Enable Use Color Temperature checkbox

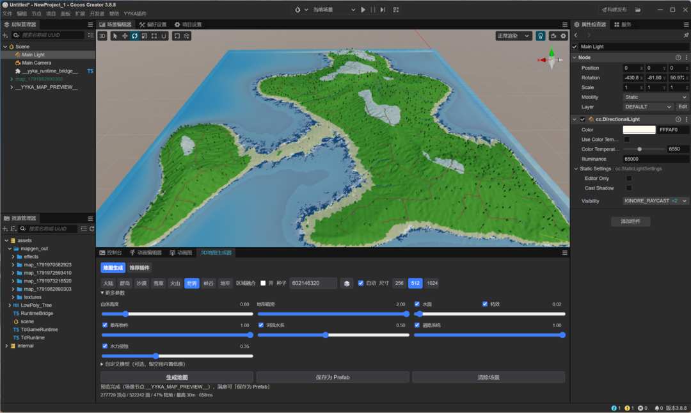coord(626,140)
